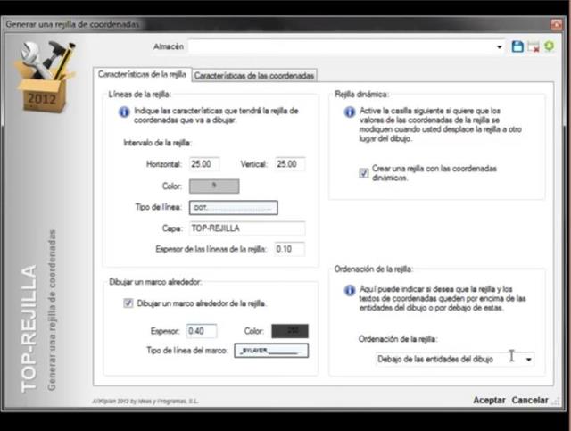Click the info icon in Ordenación de la rejilla

point(350,290)
